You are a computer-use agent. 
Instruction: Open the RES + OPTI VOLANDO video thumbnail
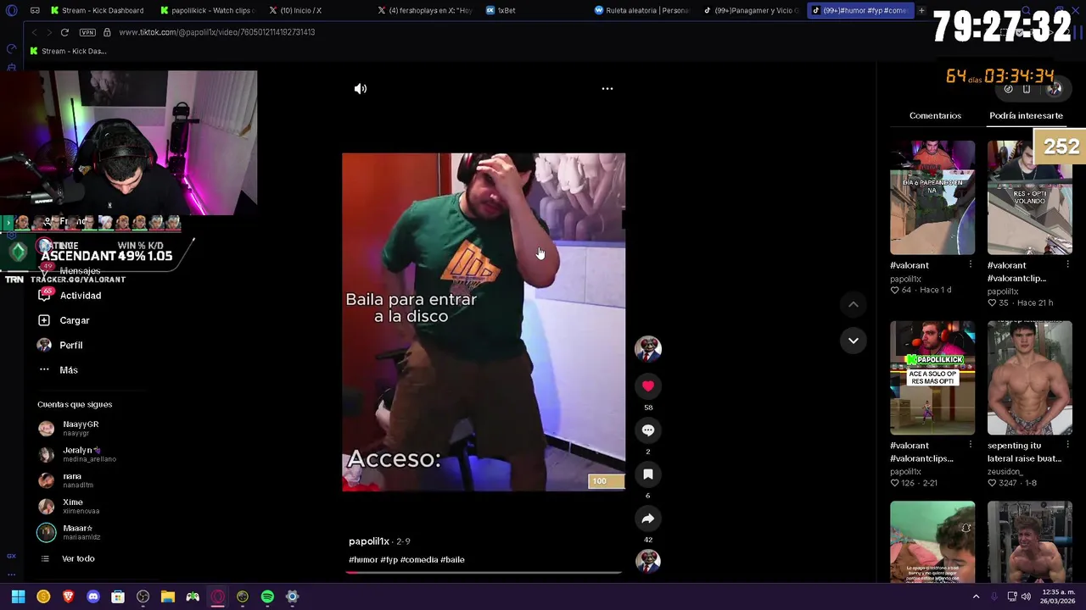(1029, 197)
